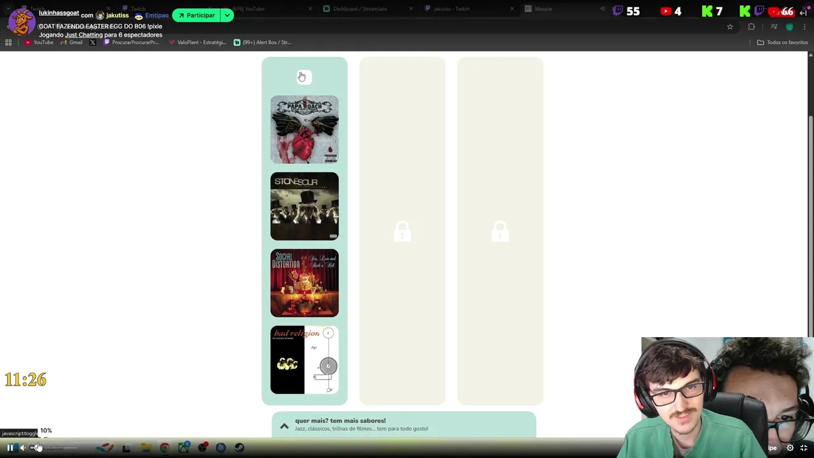Open the browser apps grid icon
The width and height of the screenshot is (814, 458).
coord(8,43)
